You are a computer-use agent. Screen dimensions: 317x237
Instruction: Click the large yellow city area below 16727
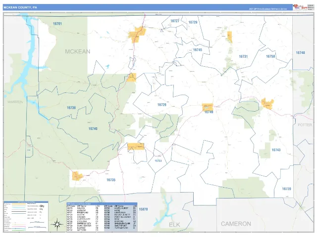[x=138, y=34]
